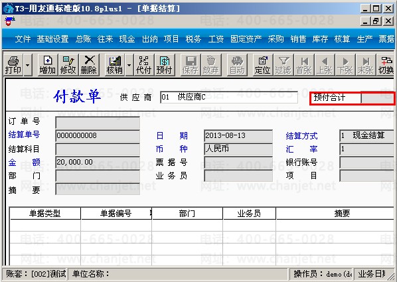Go to previous record with 上张
Viewport: 397px width, 282px height.
[325, 65]
